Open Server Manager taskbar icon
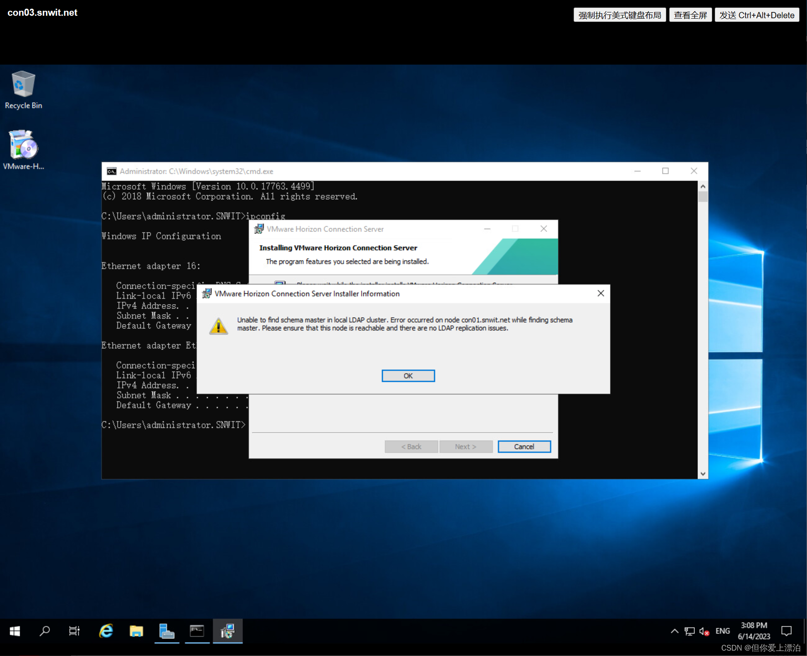807x656 pixels. pos(166,631)
